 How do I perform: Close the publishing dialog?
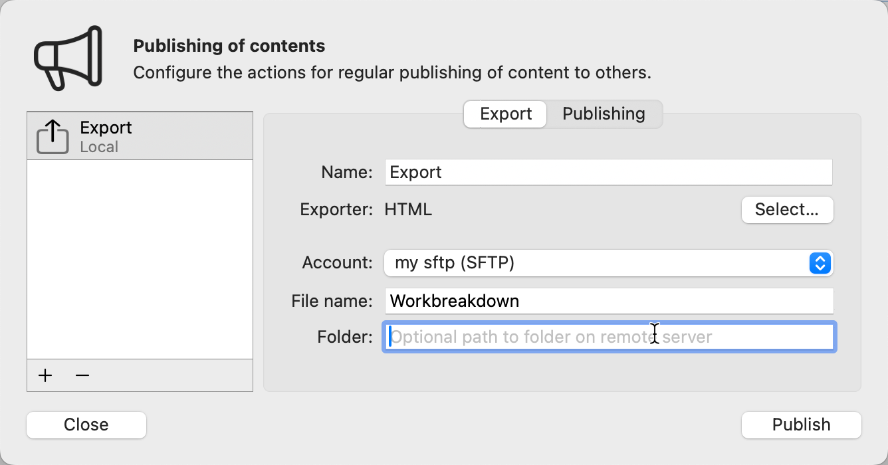point(86,424)
